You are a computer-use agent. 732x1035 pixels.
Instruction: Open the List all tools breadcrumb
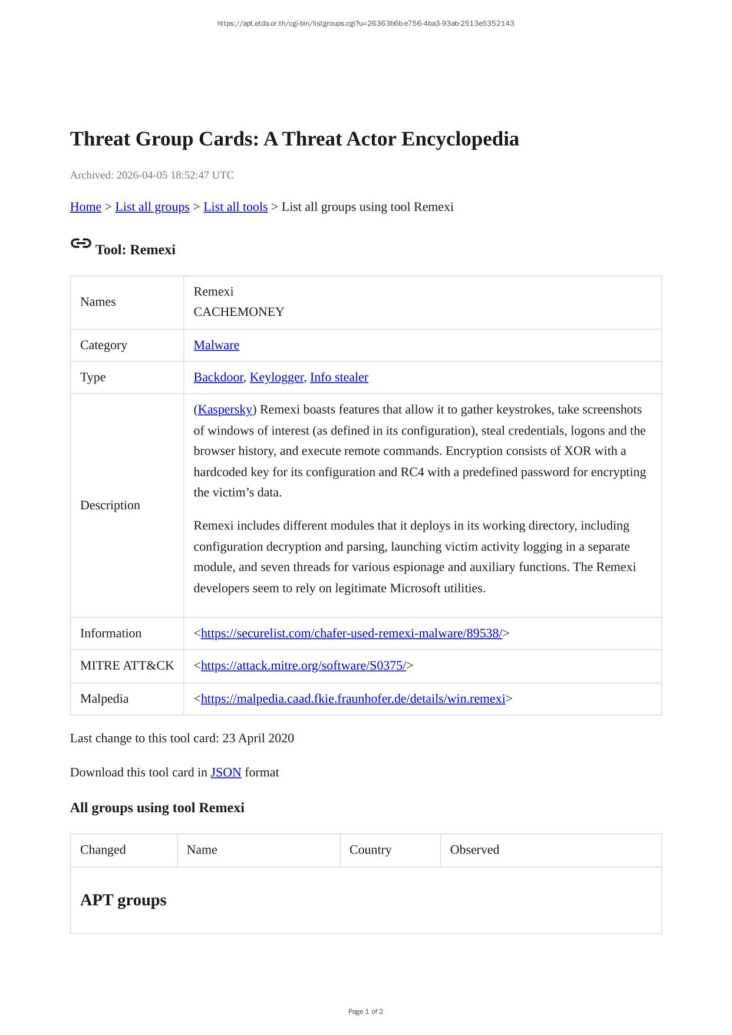pos(235,207)
